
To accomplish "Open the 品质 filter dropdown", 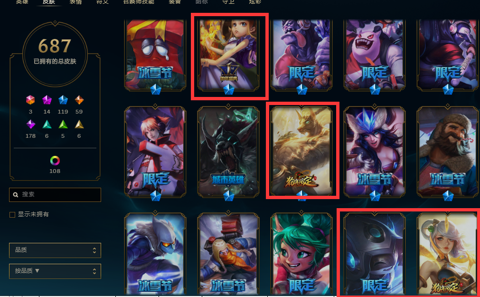I will pyautogui.click(x=55, y=250).
